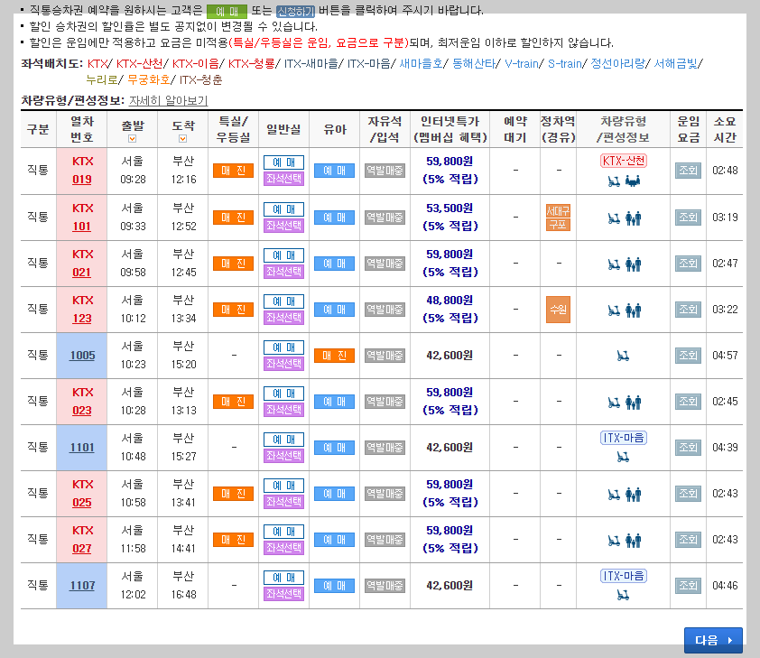Click wheelchair icon in KTX 123 row
Image resolution: width=760 pixels, height=658 pixels.
click(614, 310)
